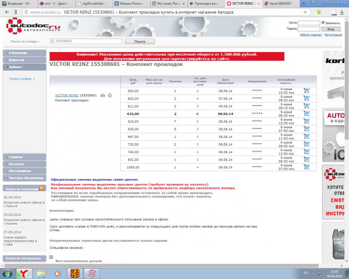The image size is (349, 279).
Task: Click the Пароль input field
Action: 309,29
